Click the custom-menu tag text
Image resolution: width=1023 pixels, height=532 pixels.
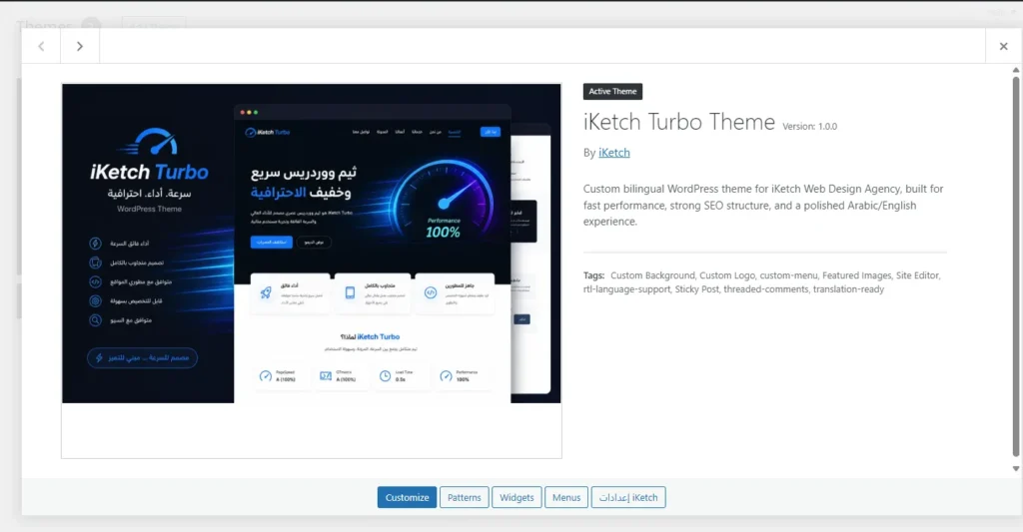[788, 275]
